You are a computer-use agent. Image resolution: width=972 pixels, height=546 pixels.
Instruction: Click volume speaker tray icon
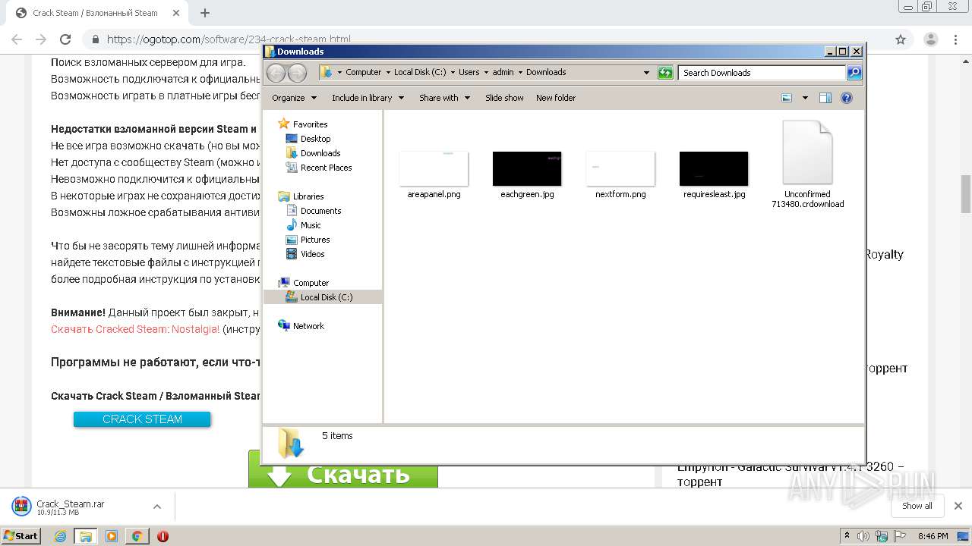(863, 536)
